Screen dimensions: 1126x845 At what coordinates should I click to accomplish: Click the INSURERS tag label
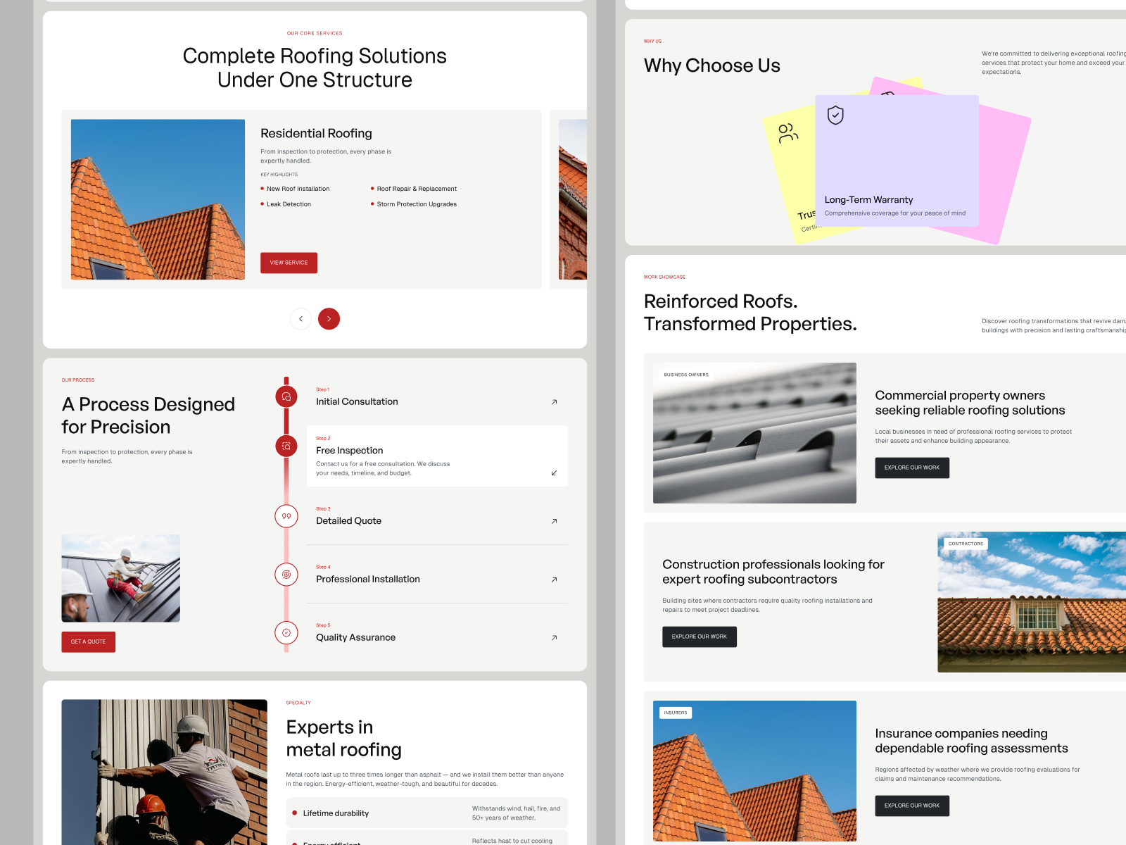pos(676,713)
